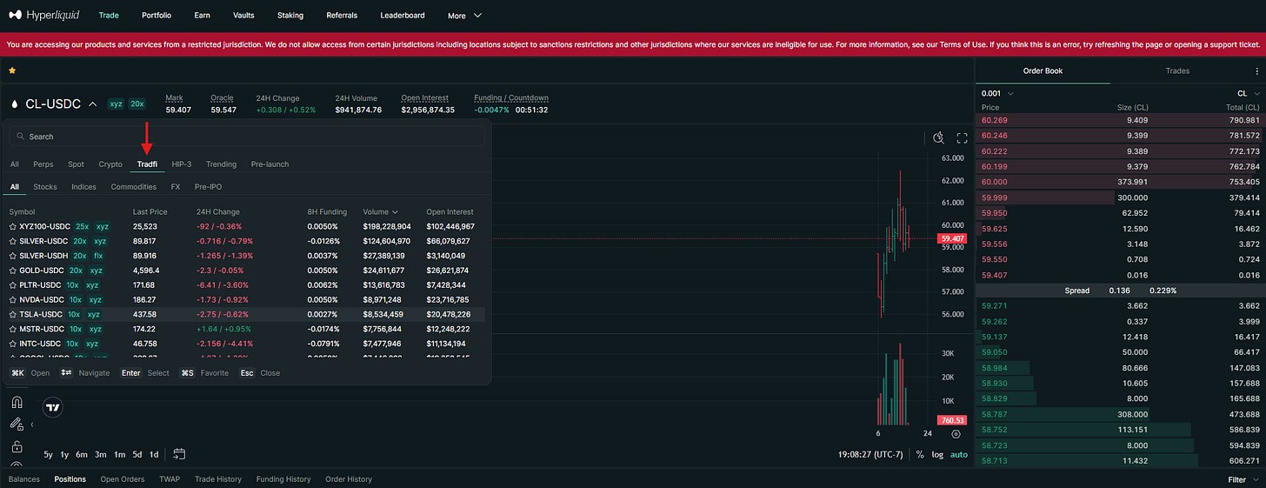Select the TSLA-USDC market row
This screenshot has width=1266, height=488.
pos(247,314)
